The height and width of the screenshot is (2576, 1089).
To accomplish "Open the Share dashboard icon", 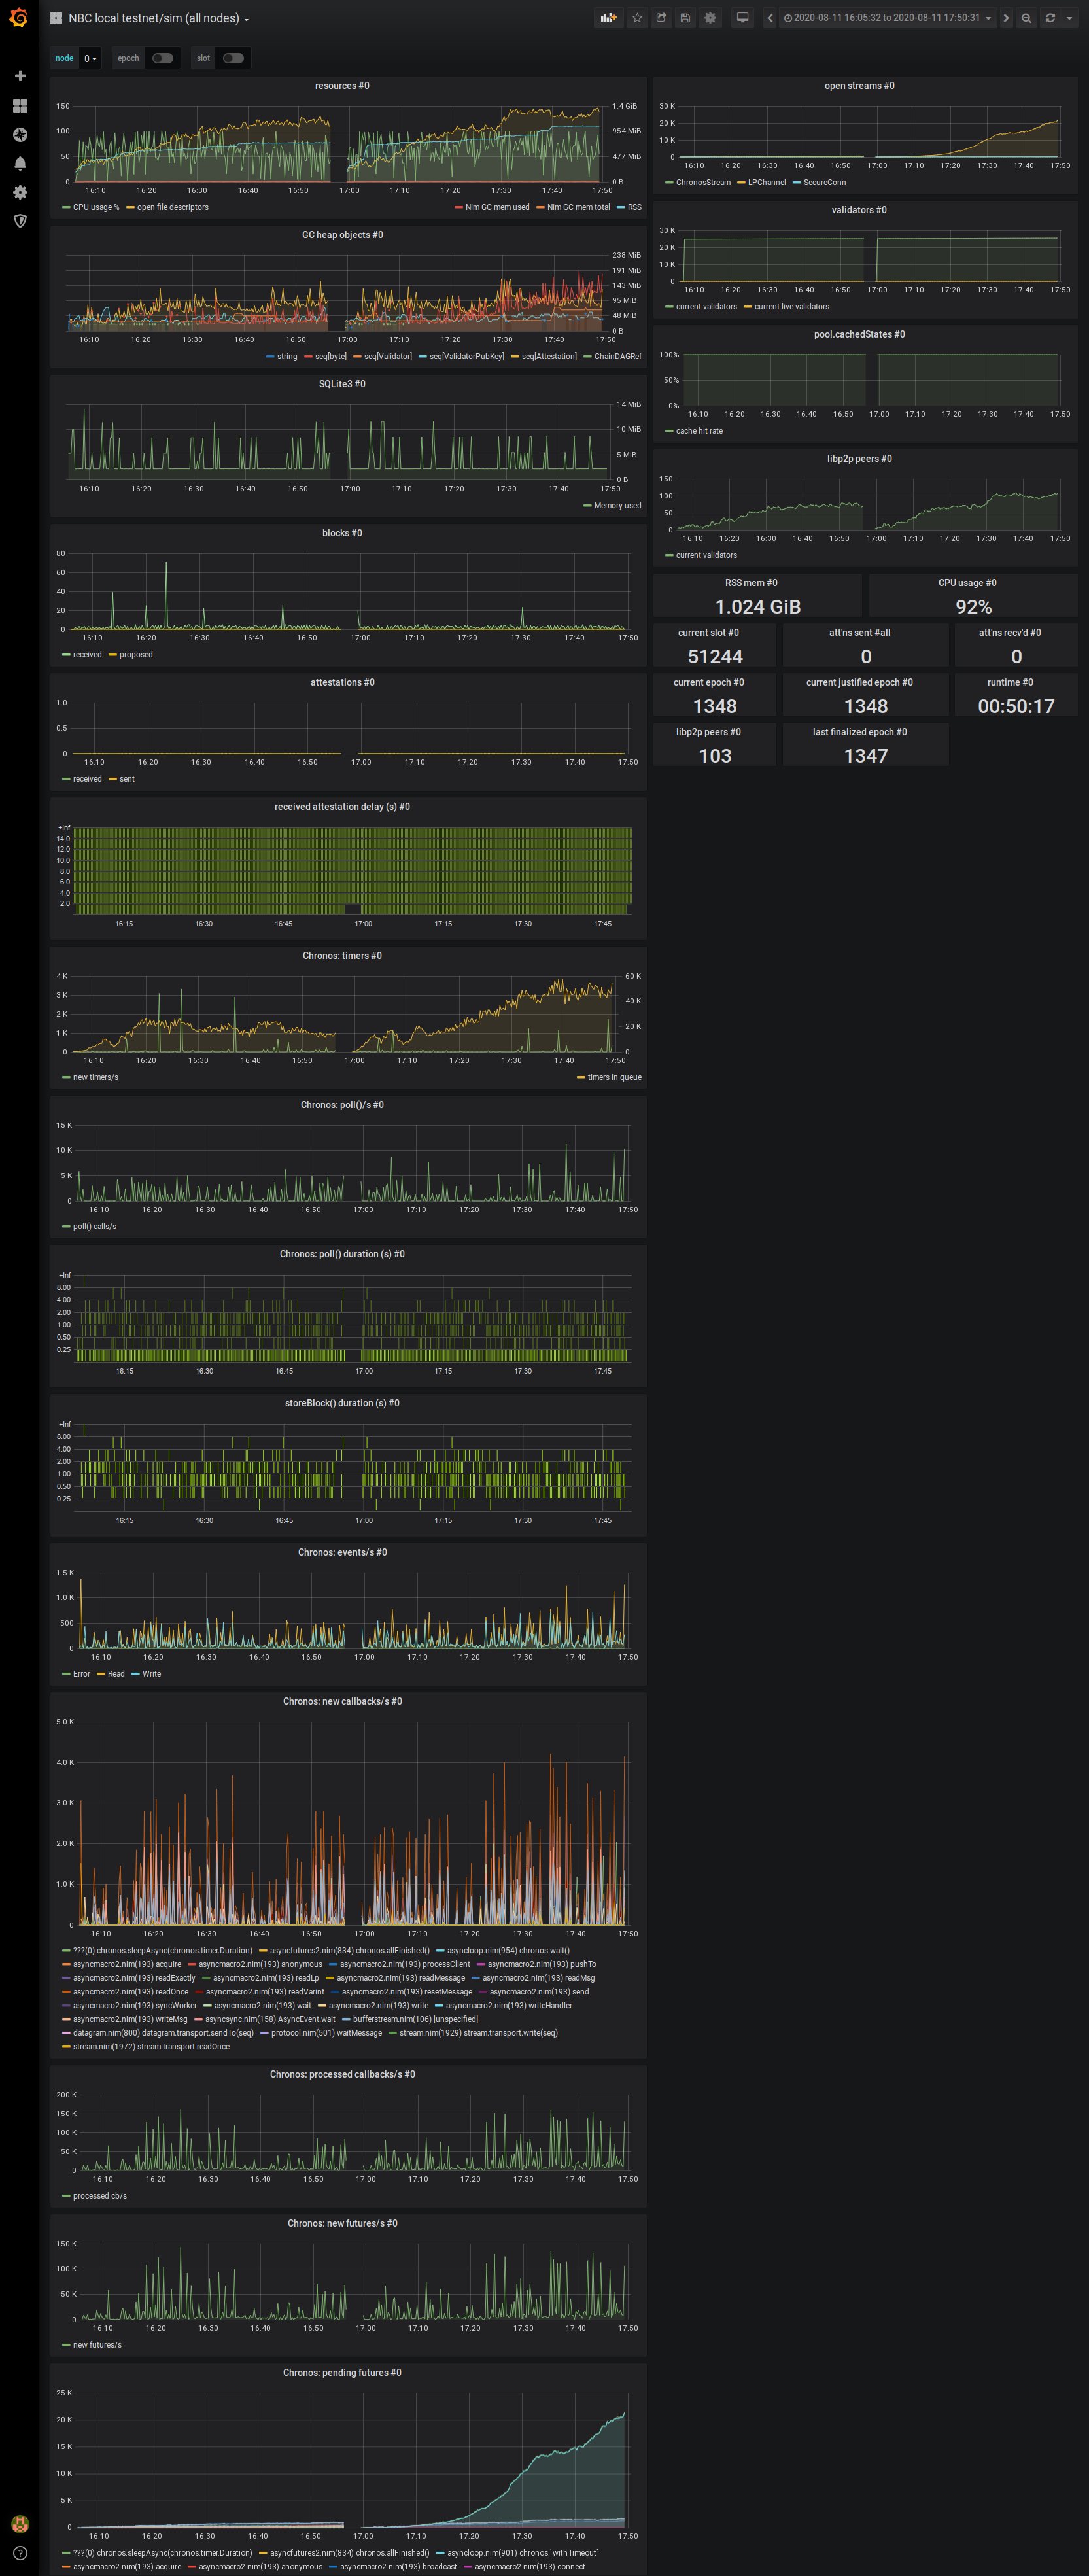I will pos(661,18).
